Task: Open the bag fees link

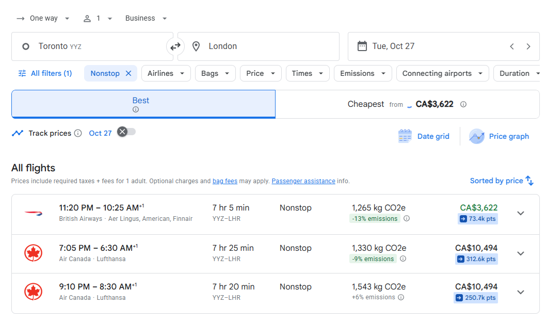Action: pos(225,181)
